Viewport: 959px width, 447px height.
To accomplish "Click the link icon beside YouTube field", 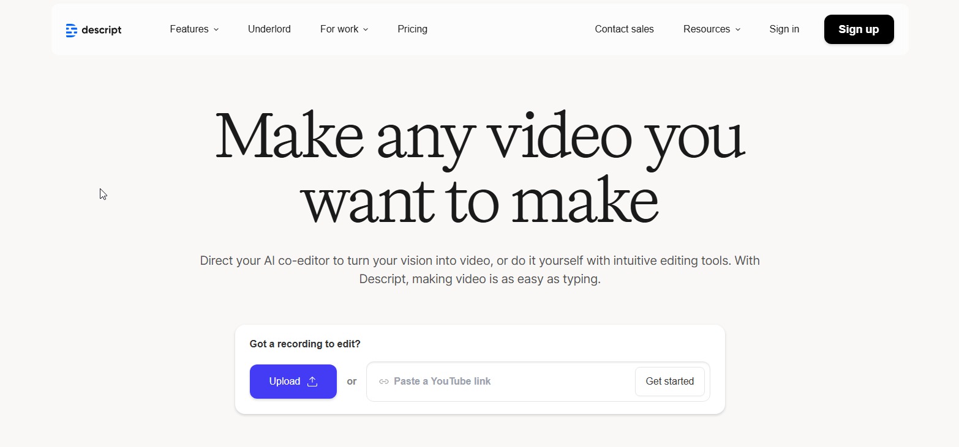I will pos(384,382).
